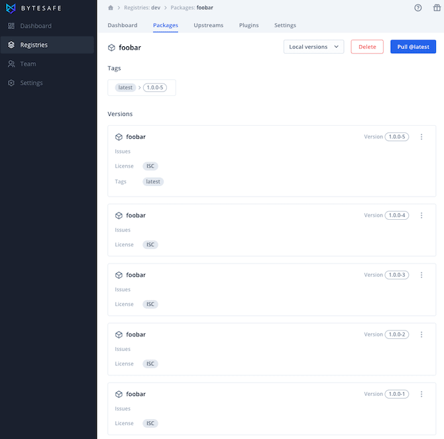
Task: Open Packages: foobar breadcrumb
Action: tap(192, 8)
